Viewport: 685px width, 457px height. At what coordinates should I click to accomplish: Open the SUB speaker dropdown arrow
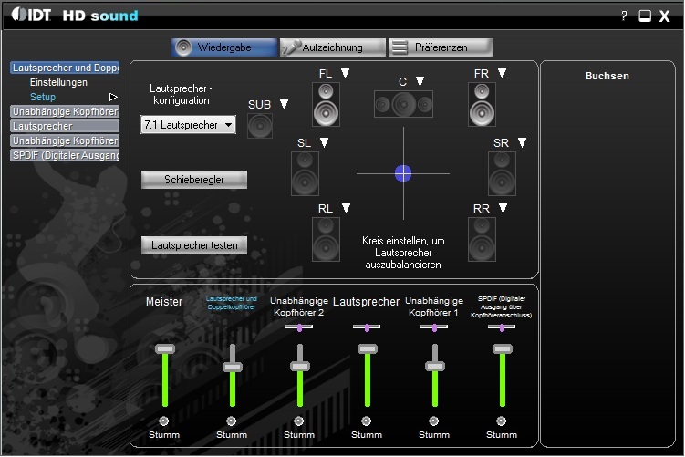pos(284,104)
